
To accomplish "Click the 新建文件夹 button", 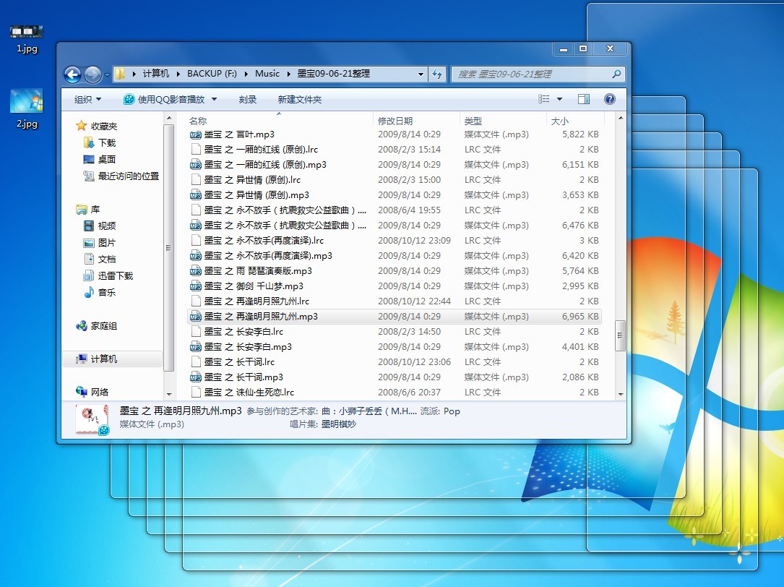I will click(x=299, y=99).
